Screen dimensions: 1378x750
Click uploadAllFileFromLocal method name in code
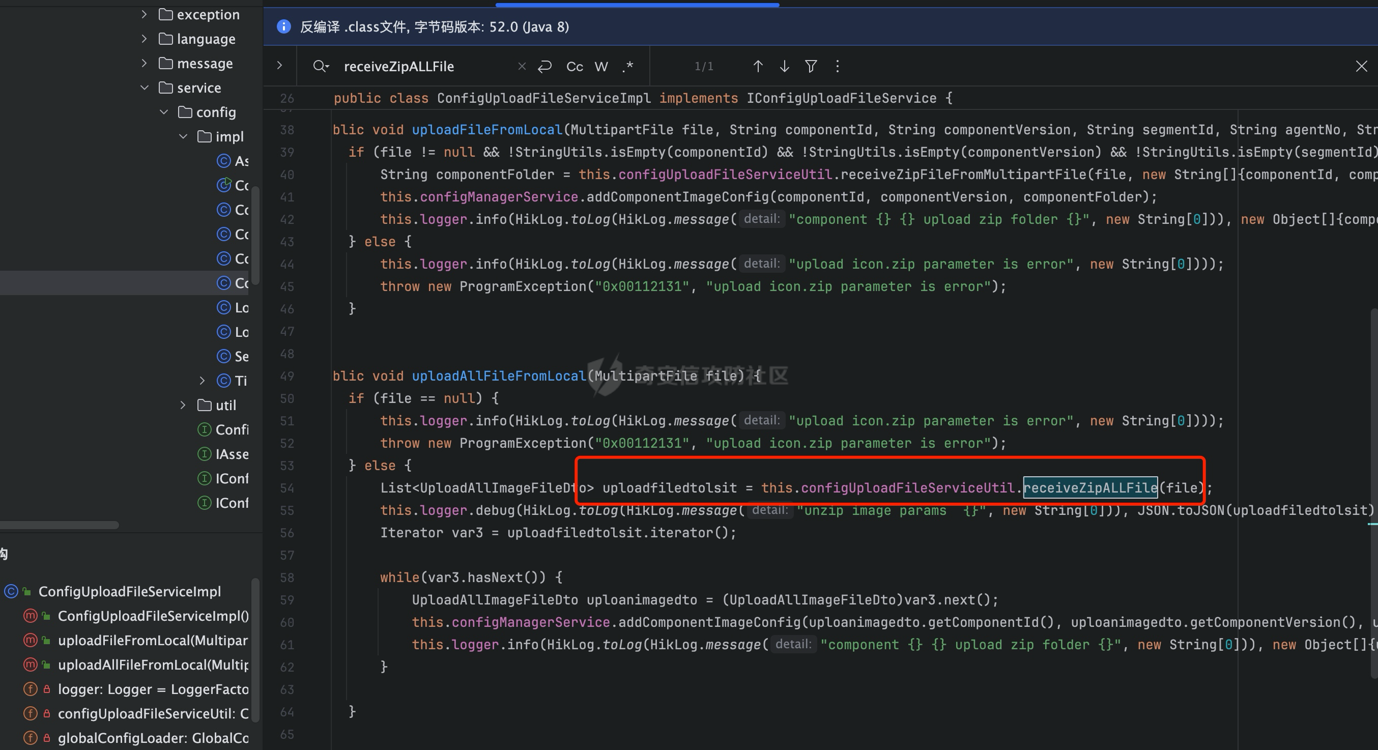click(x=499, y=376)
